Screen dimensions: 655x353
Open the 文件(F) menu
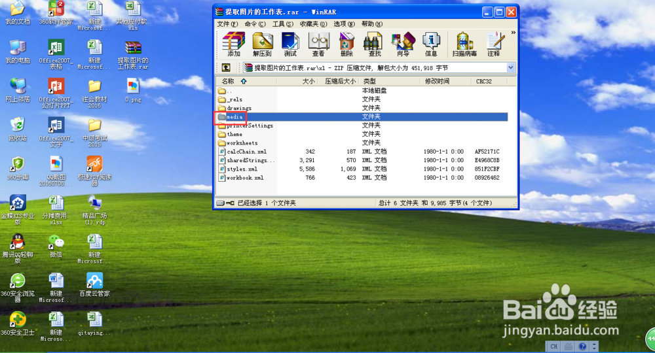(x=227, y=24)
